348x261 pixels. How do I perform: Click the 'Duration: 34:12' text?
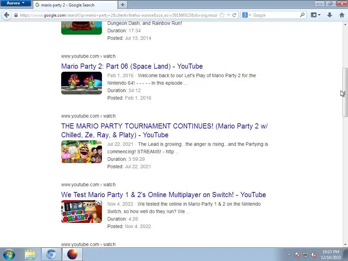pos(124,90)
